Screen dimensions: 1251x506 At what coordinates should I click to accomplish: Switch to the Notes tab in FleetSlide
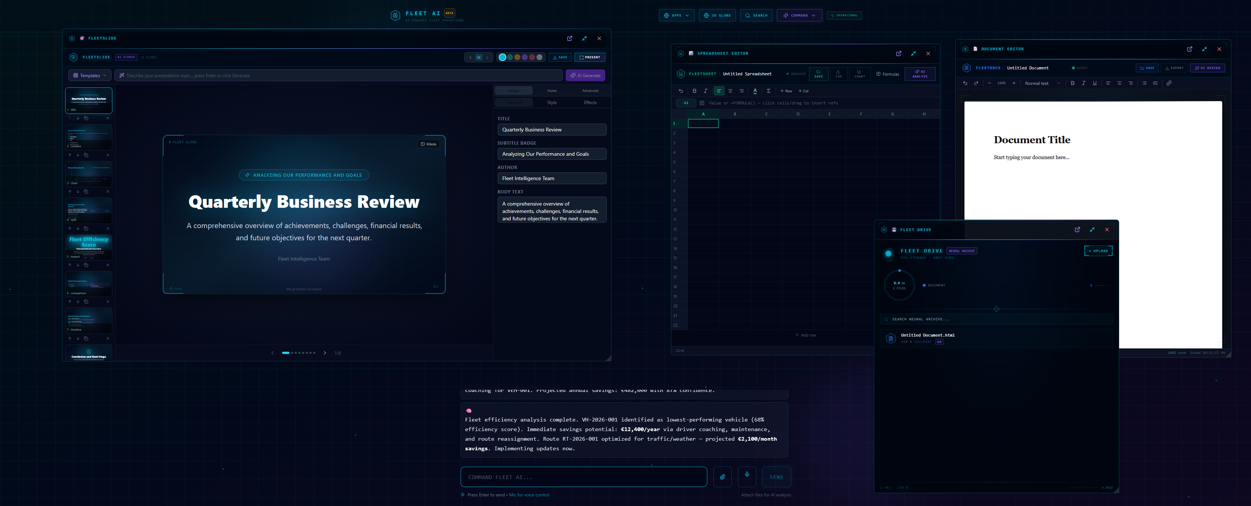point(552,91)
